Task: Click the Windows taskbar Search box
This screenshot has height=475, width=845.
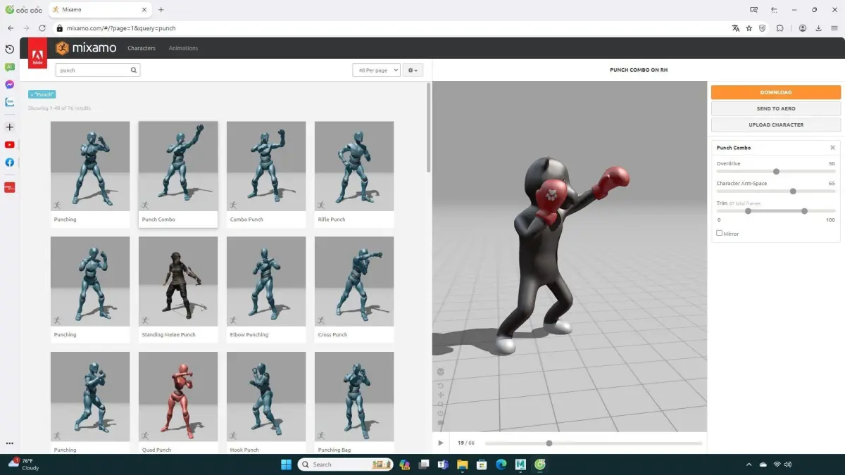Action: [x=346, y=464]
